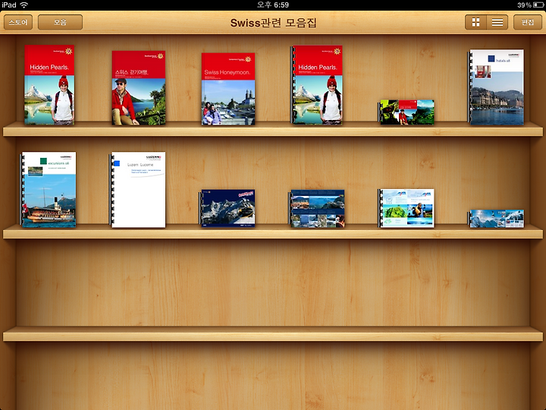Tap the 39% battery percentage text
The width and height of the screenshot is (546, 410).
point(524,5)
